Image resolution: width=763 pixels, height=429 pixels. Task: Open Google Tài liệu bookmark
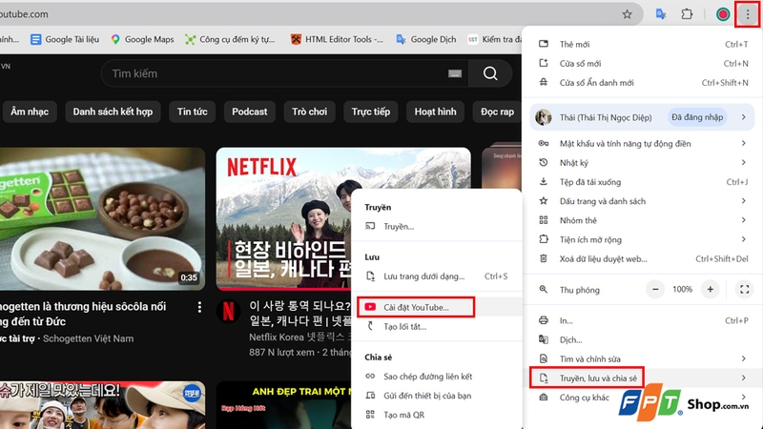(x=65, y=39)
